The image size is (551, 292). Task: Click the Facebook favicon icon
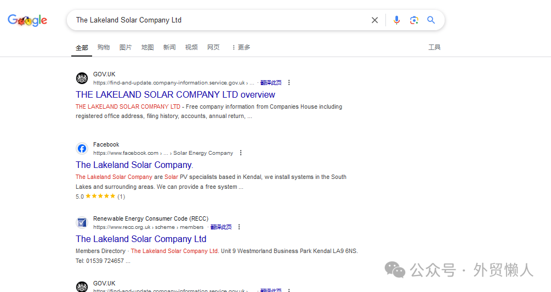[82, 148]
